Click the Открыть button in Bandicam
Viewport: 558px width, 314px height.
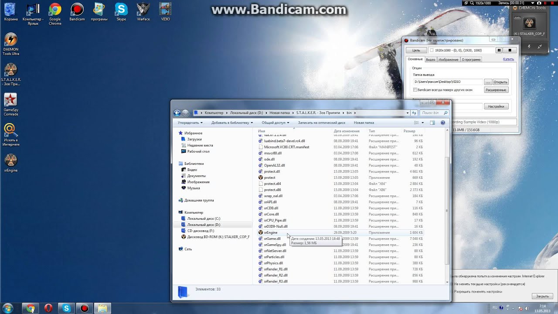point(500,82)
